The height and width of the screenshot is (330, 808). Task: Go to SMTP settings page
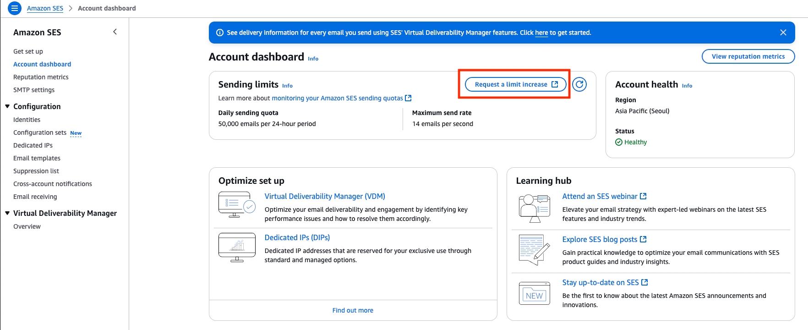(34, 90)
